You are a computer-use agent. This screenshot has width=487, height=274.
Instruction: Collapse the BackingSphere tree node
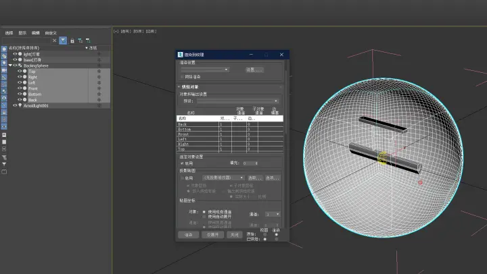tap(10, 65)
